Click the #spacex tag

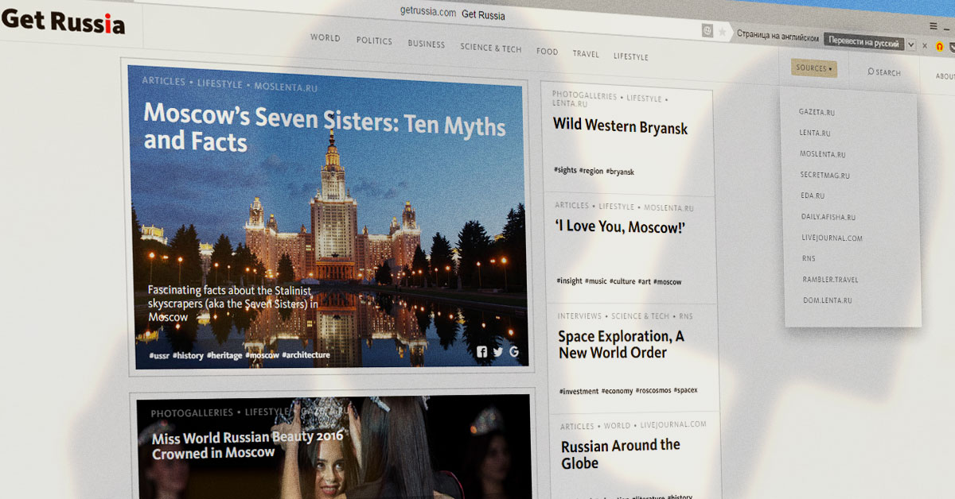(686, 390)
